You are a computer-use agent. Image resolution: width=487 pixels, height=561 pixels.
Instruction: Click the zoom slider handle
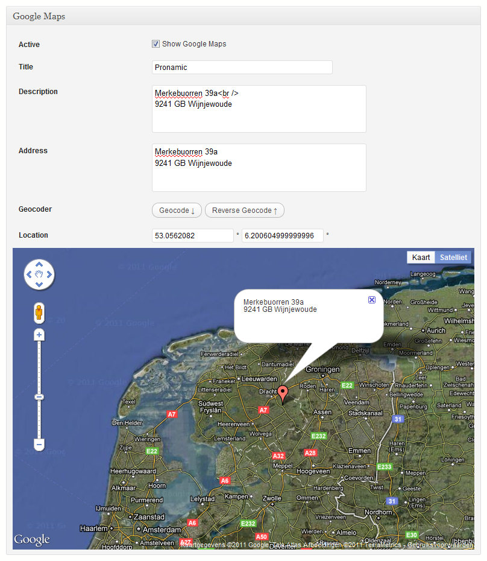(x=39, y=397)
